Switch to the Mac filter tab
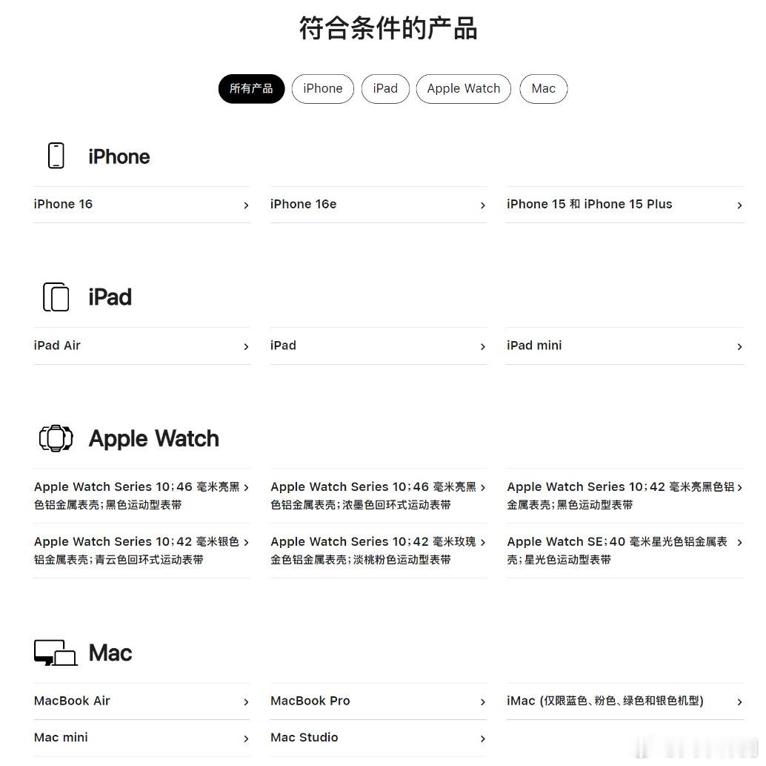 pos(543,88)
